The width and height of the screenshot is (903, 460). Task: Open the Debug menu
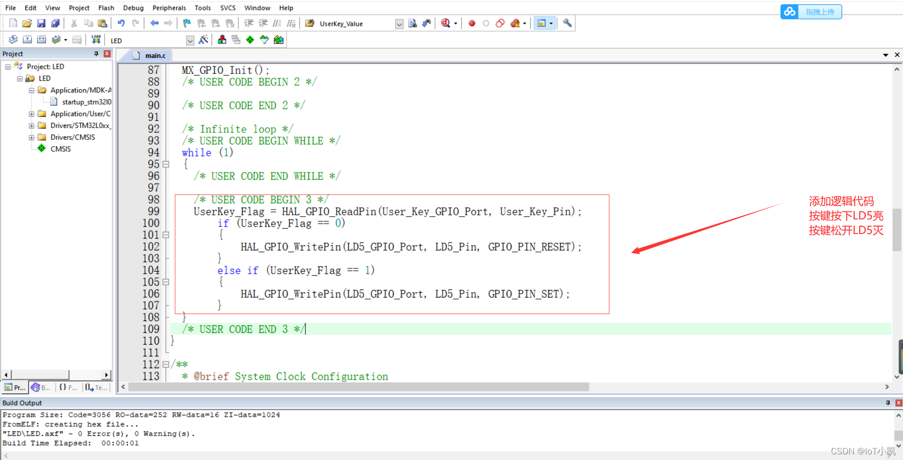point(133,8)
